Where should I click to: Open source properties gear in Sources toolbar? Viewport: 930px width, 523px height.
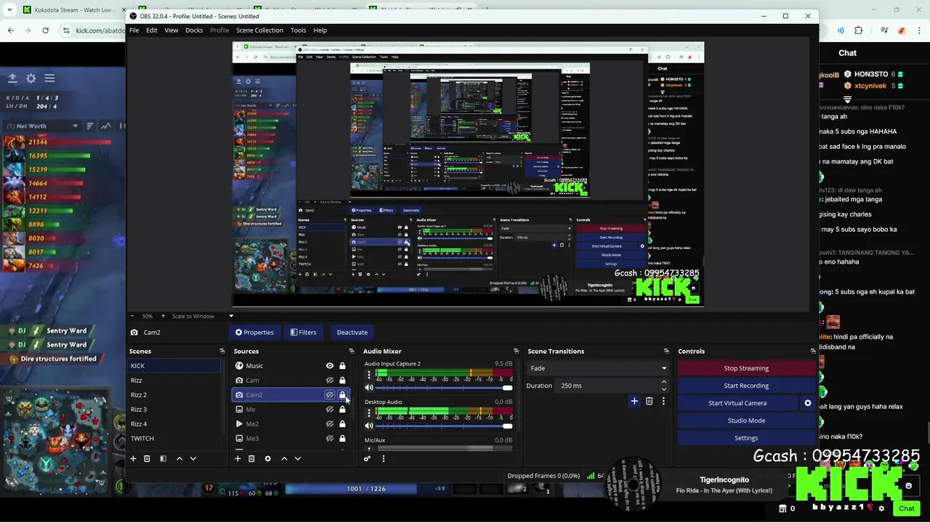[267, 458]
